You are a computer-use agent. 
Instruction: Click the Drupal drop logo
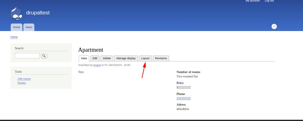(x=16, y=13)
